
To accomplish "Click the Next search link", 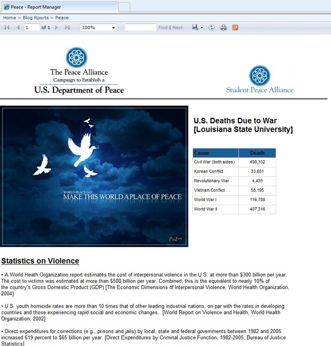I will pos(178,27).
